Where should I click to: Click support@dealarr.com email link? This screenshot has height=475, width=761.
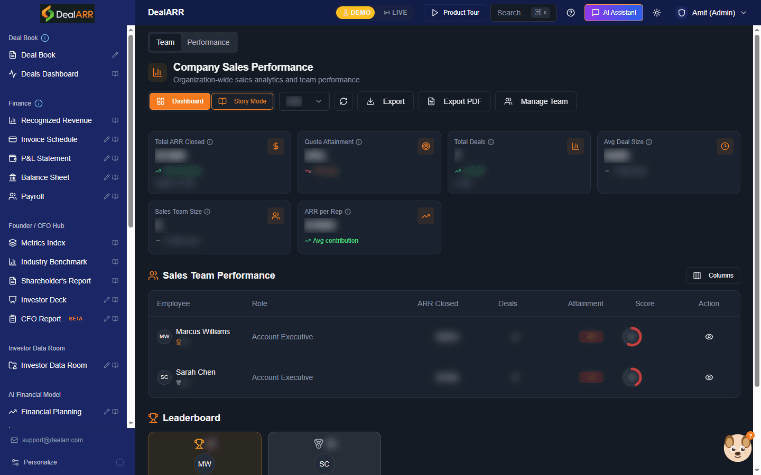[x=52, y=440]
